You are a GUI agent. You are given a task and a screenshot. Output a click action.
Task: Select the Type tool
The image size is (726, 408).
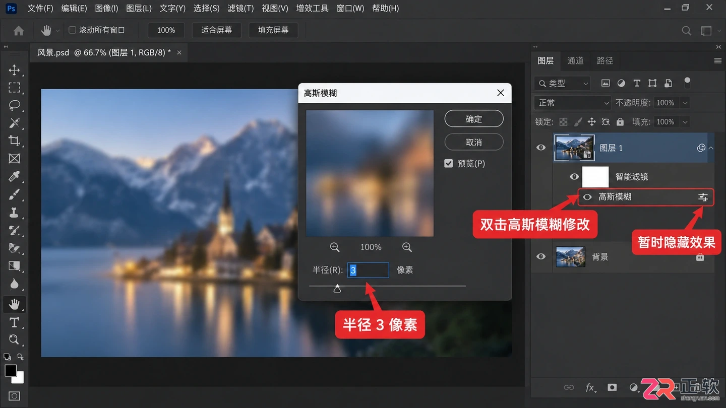pyautogui.click(x=14, y=322)
